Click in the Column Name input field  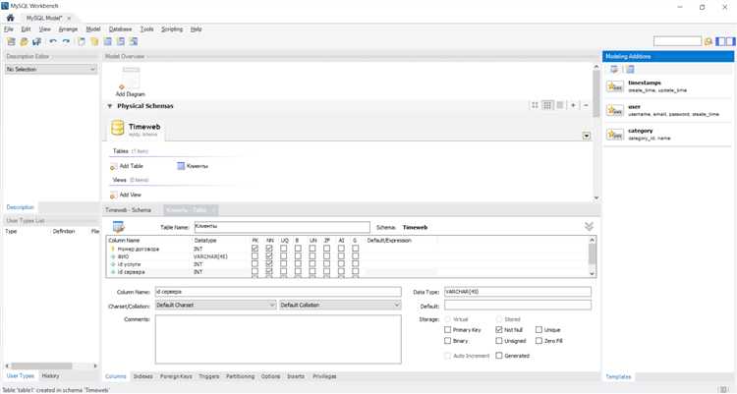point(278,292)
